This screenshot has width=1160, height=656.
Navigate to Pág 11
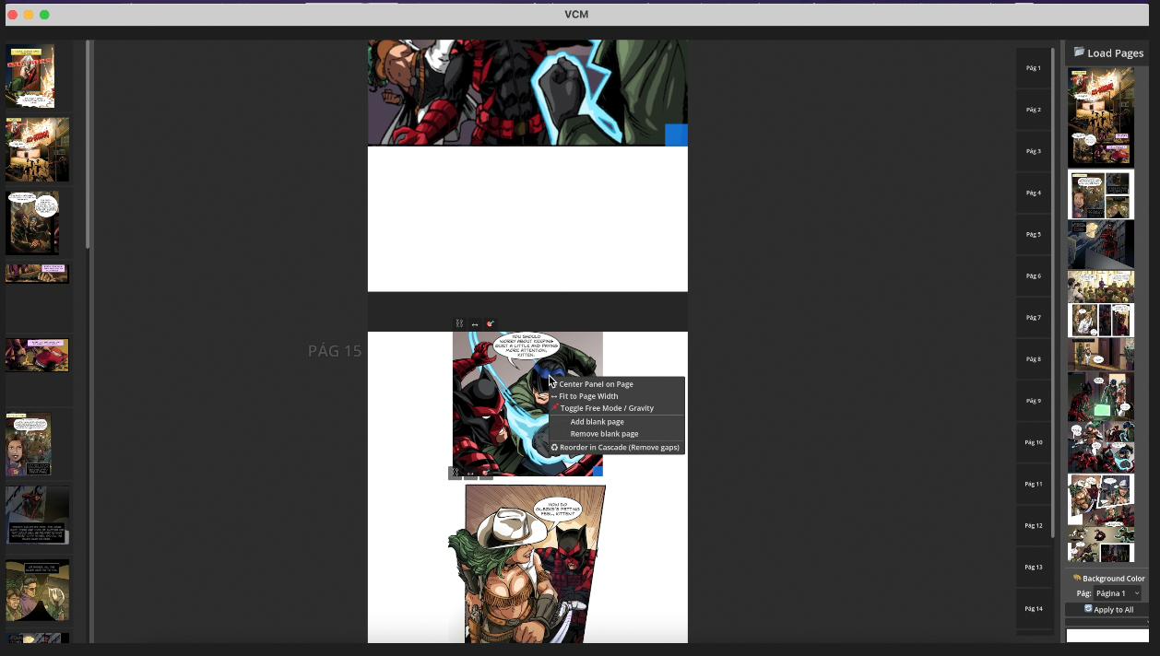(1034, 484)
